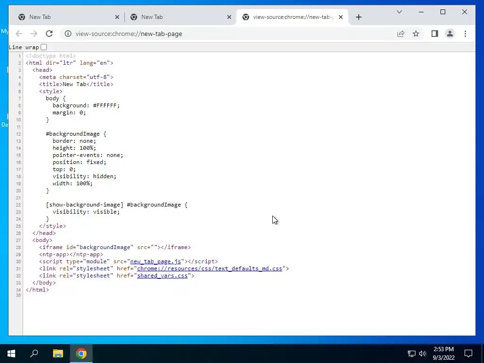
Task: Click the '<ntp-app></ntp-app>' line
Action: (71, 255)
